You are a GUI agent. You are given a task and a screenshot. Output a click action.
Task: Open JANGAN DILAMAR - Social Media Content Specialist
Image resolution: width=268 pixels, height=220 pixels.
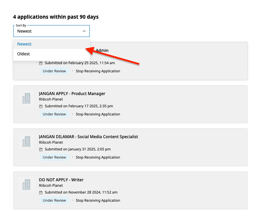click(88, 137)
